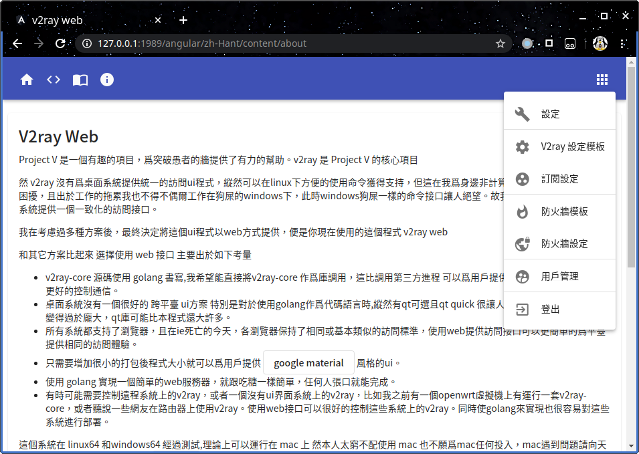
Task: Open the browser three-dot menu
Action: tap(622, 43)
